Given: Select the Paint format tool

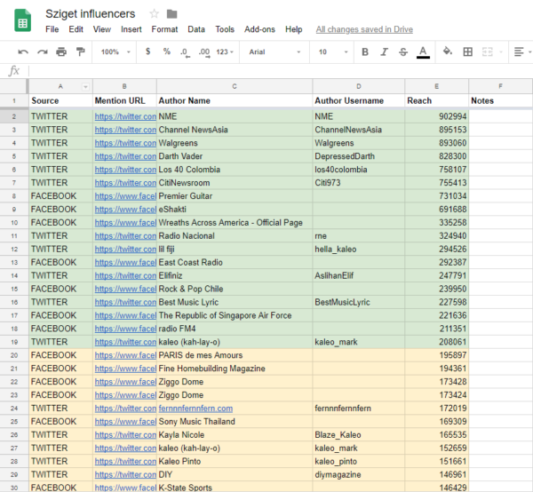Looking at the screenshot, I should click(80, 52).
